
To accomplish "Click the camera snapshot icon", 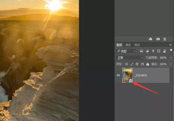I will [158, 39].
